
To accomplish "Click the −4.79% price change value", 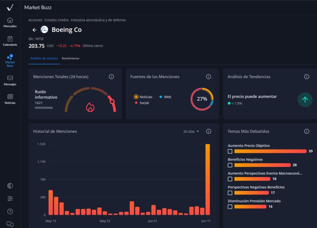I will click(74, 46).
